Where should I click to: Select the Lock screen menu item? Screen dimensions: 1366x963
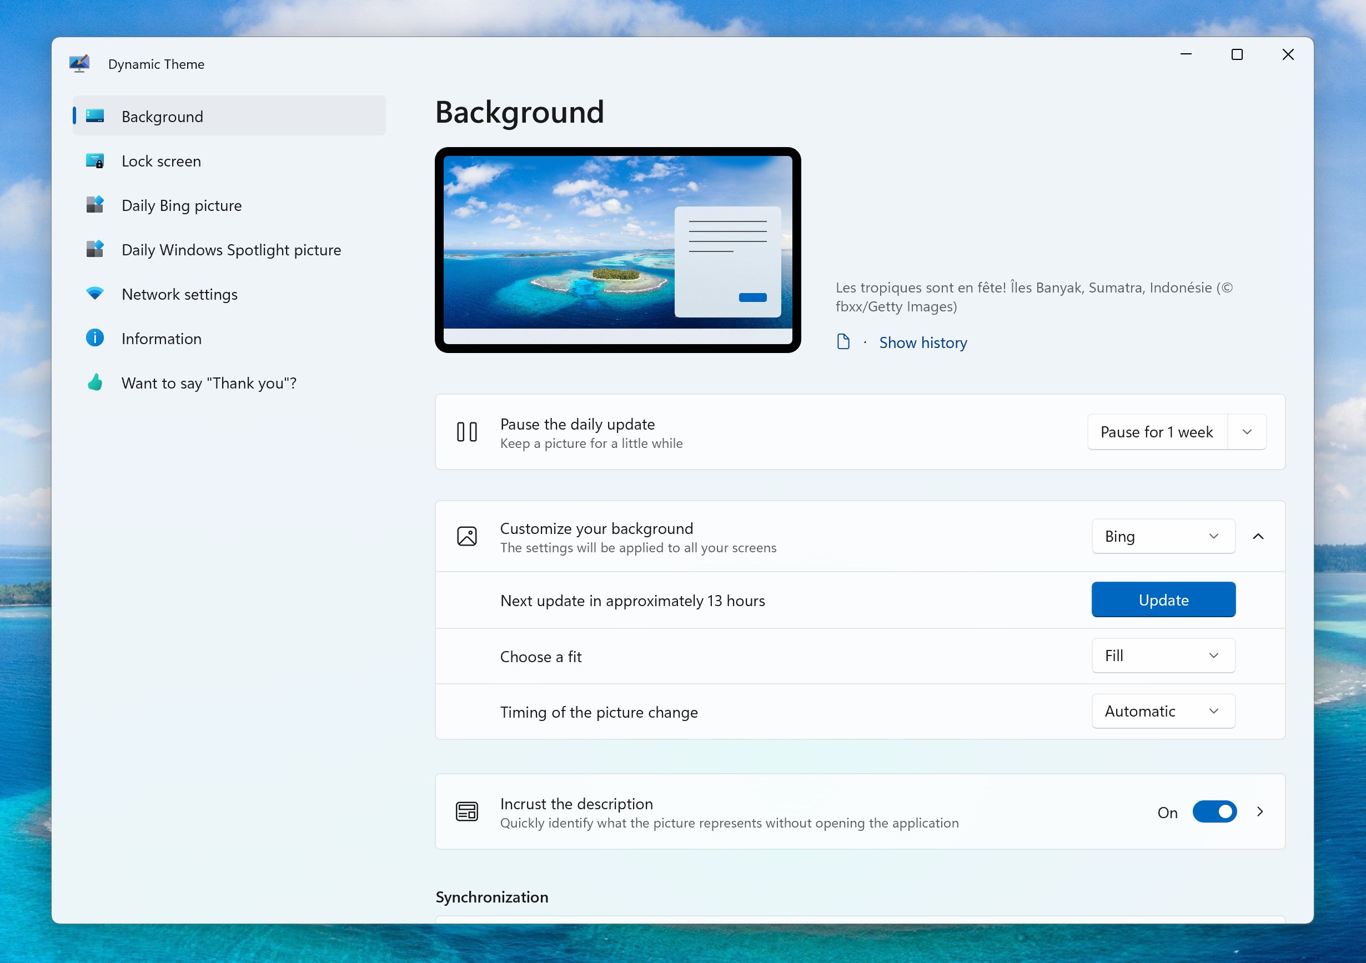[160, 160]
